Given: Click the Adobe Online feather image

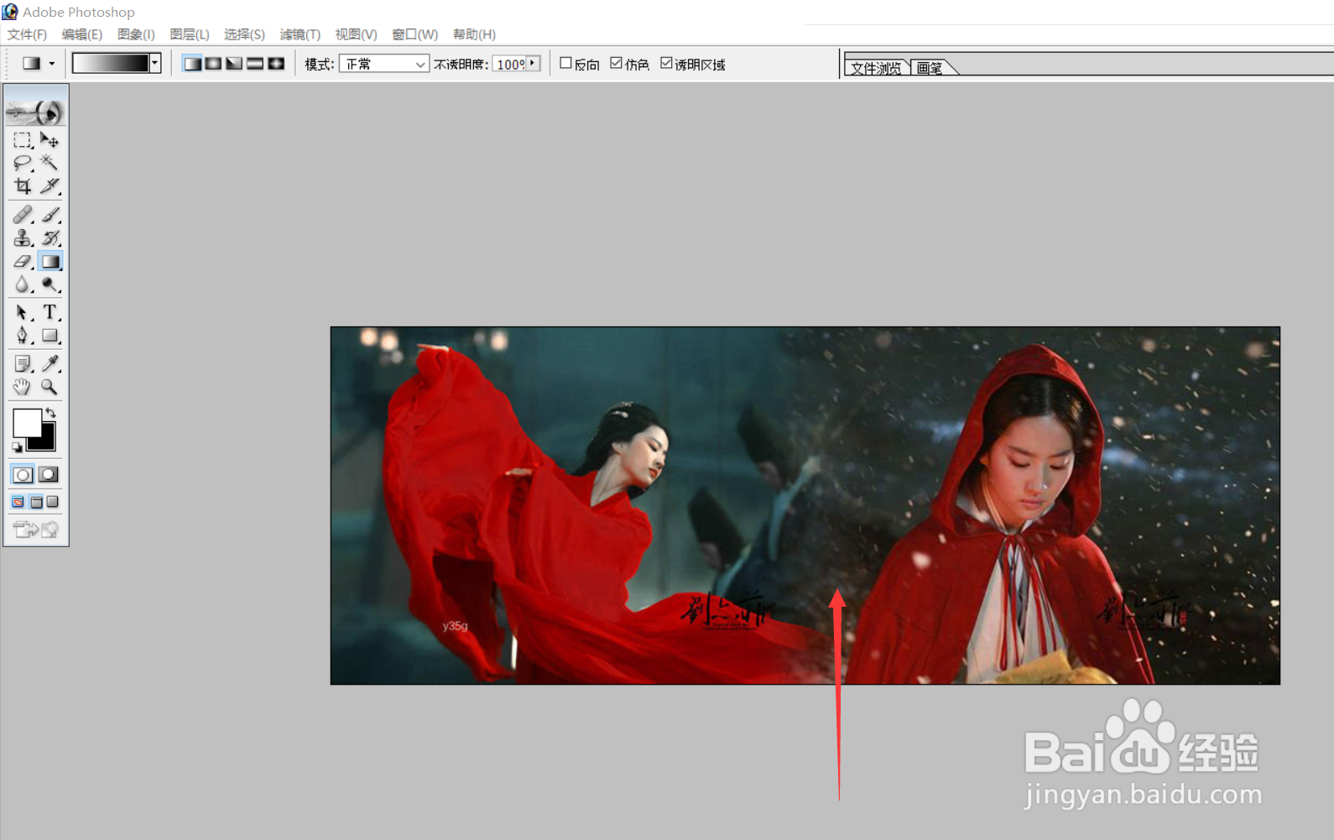Looking at the screenshot, I should point(35,111).
